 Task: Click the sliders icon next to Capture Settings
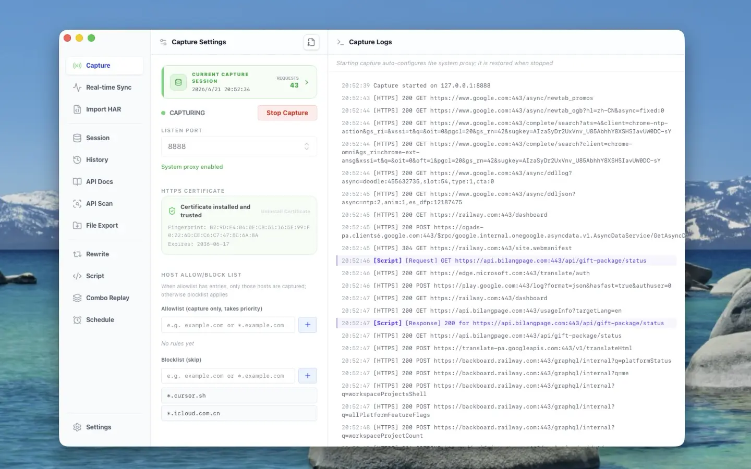click(x=163, y=42)
